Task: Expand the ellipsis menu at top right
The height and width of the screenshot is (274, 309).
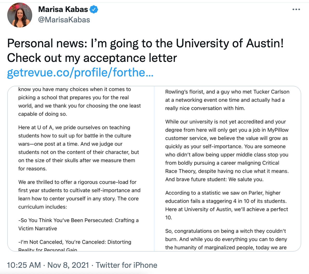Action: point(296,9)
